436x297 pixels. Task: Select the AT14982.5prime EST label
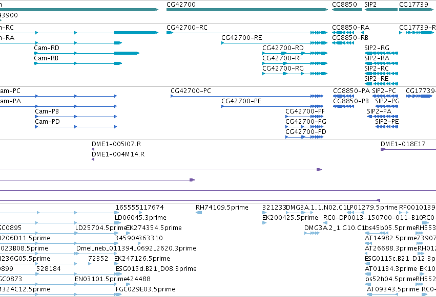point(391,239)
